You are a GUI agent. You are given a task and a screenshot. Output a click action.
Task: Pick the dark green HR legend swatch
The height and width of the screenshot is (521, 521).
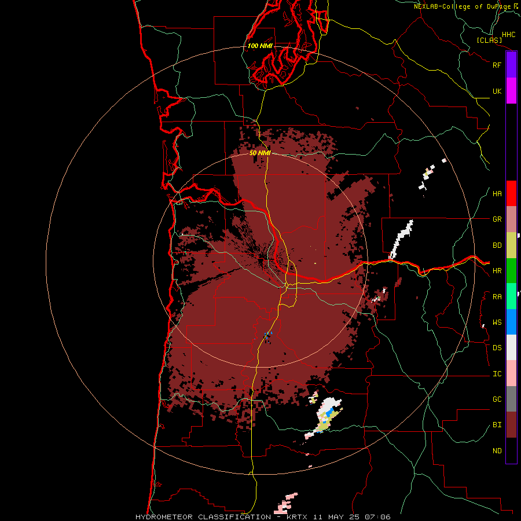[511, 271]
